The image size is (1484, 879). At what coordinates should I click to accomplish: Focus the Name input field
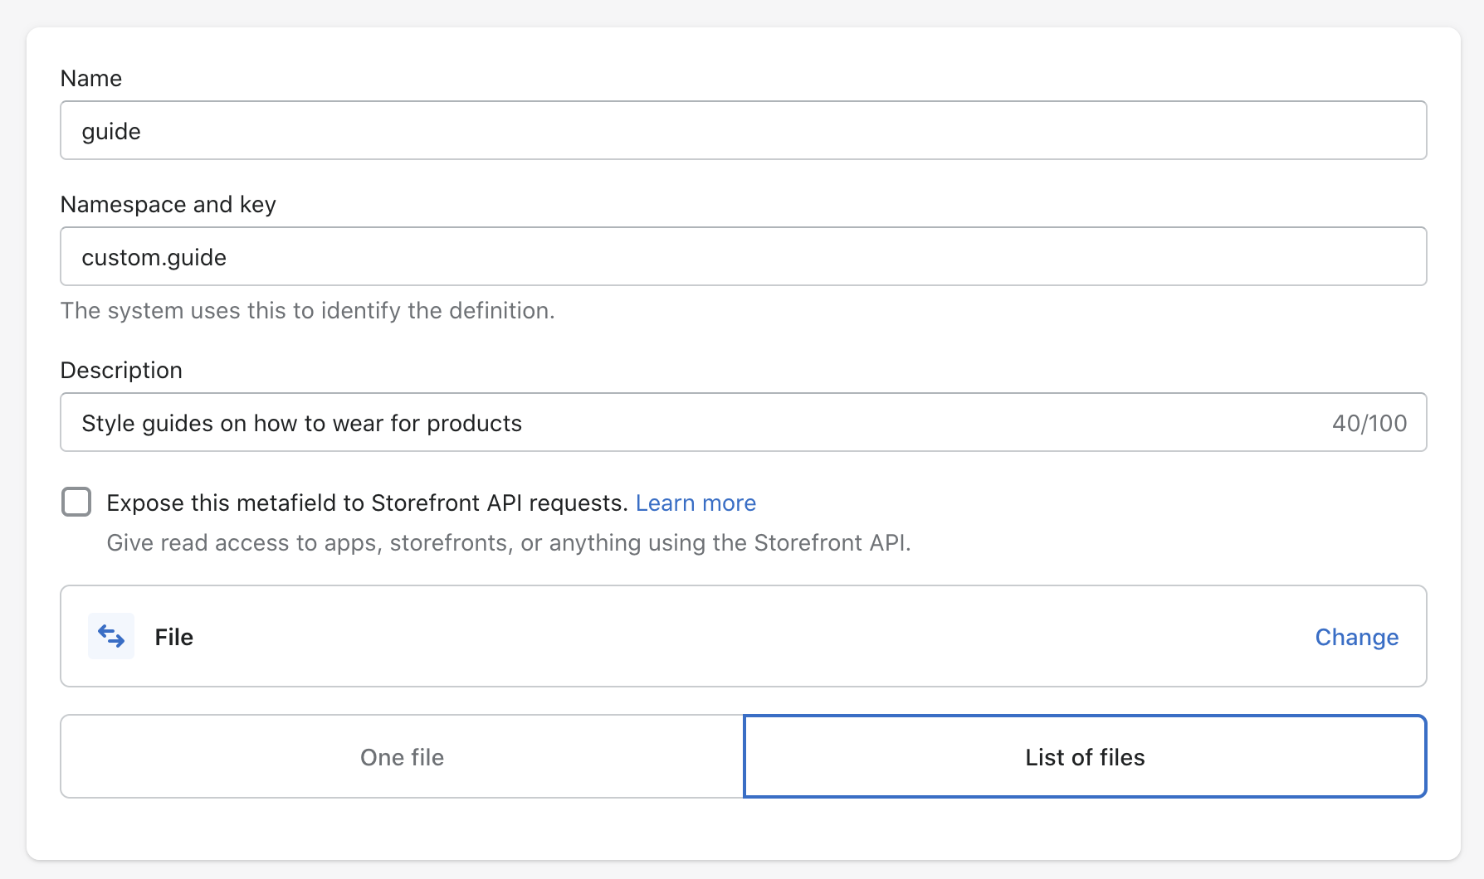coord(743,130)
